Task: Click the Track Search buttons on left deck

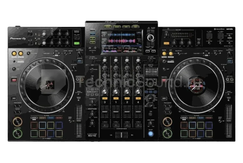Action: (17, 106)
